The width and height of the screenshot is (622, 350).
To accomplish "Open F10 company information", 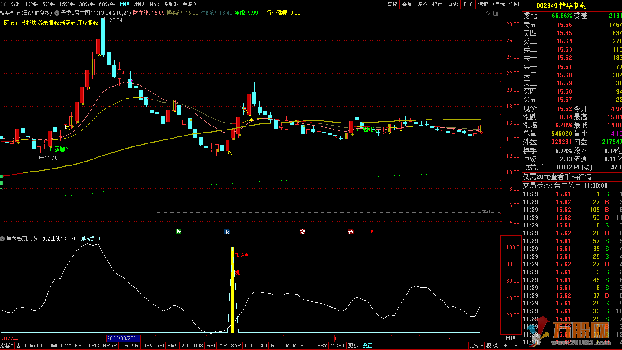I will (x=468, y=4).
